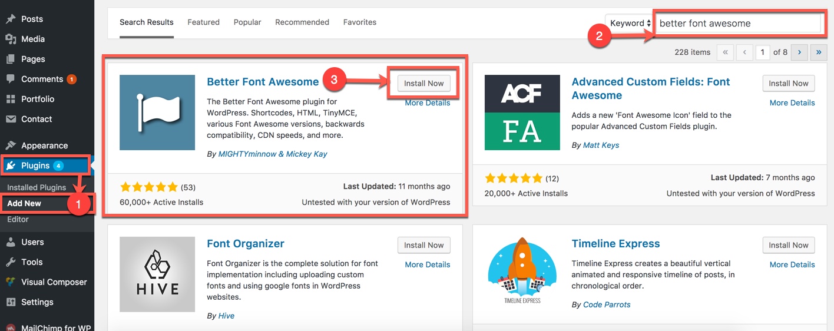834x331 pixels.
Task: Open Advanced Custom Fields: Font Awesome title
Action: click(x=651, y=88)
